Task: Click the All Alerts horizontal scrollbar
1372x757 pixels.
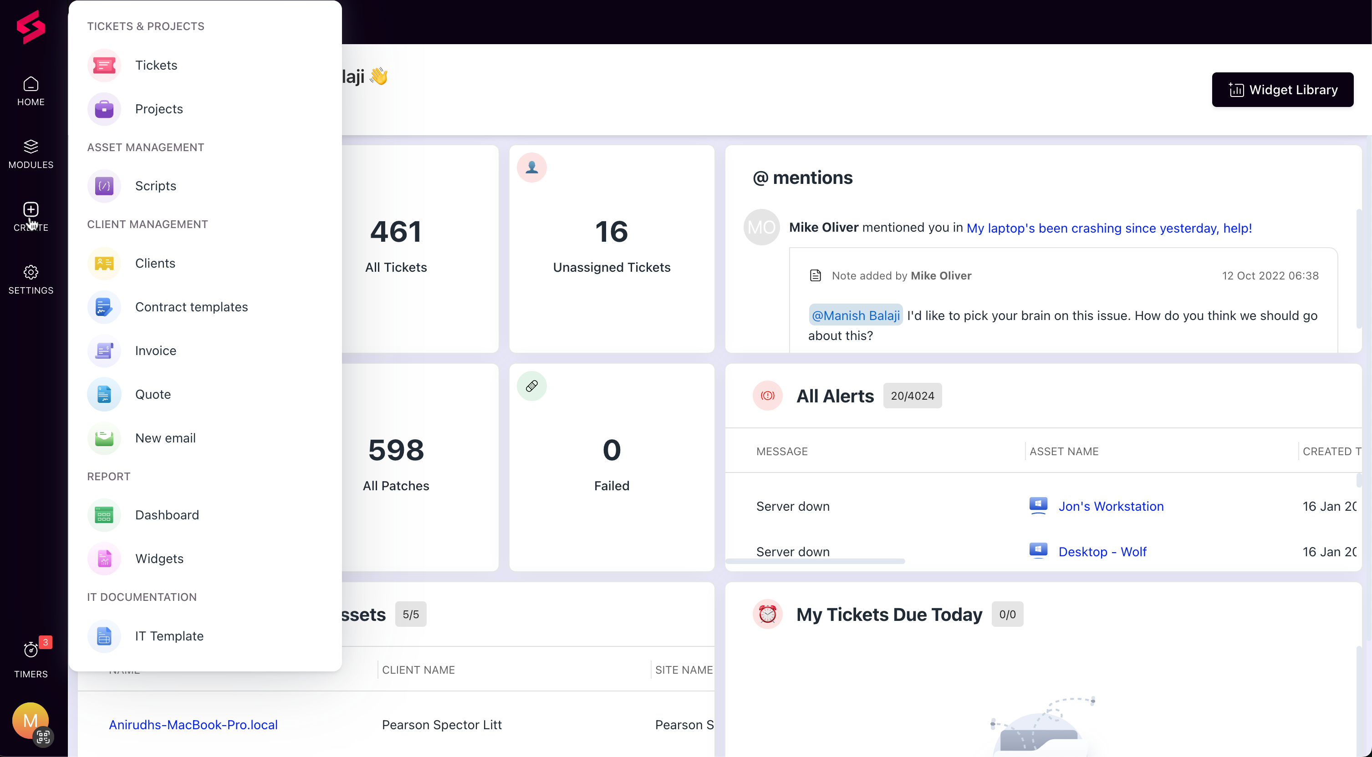Action: [815, 561]
